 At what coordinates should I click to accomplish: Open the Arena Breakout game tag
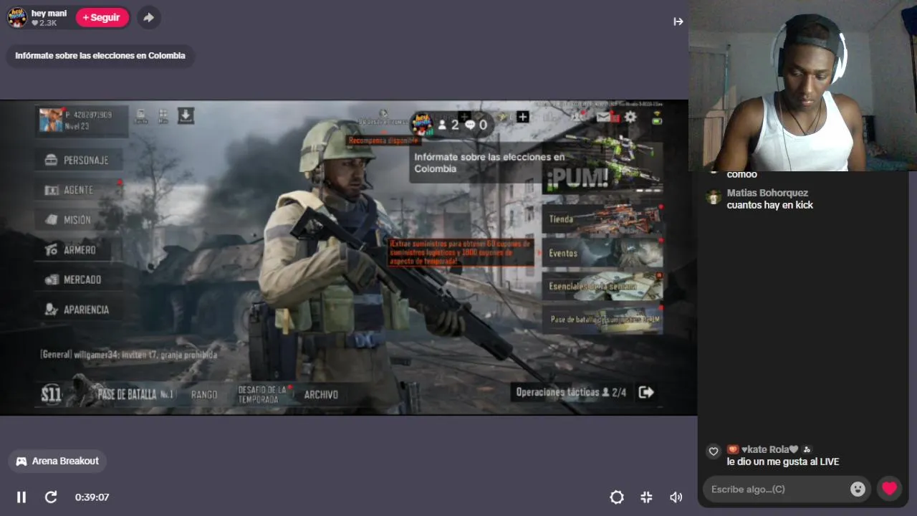tap(57, 461)
